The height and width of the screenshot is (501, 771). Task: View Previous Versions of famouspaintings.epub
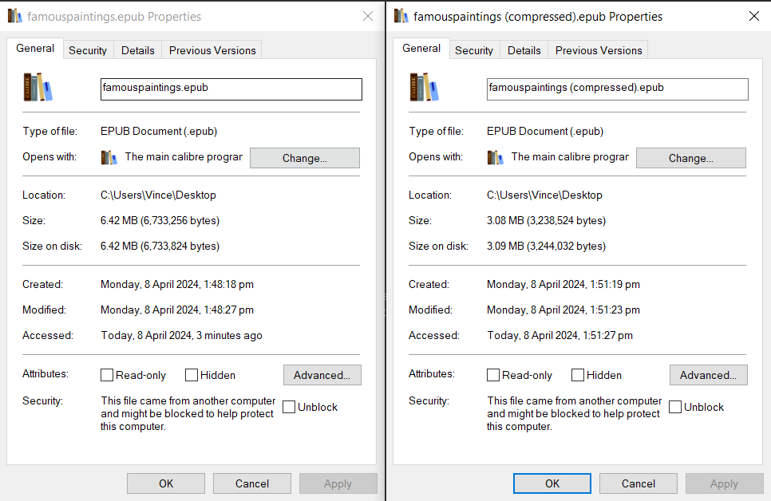[x=211, y=49]
